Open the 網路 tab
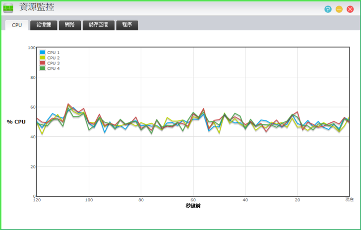This screenshot has height=230, width=361. pos(70,25)
